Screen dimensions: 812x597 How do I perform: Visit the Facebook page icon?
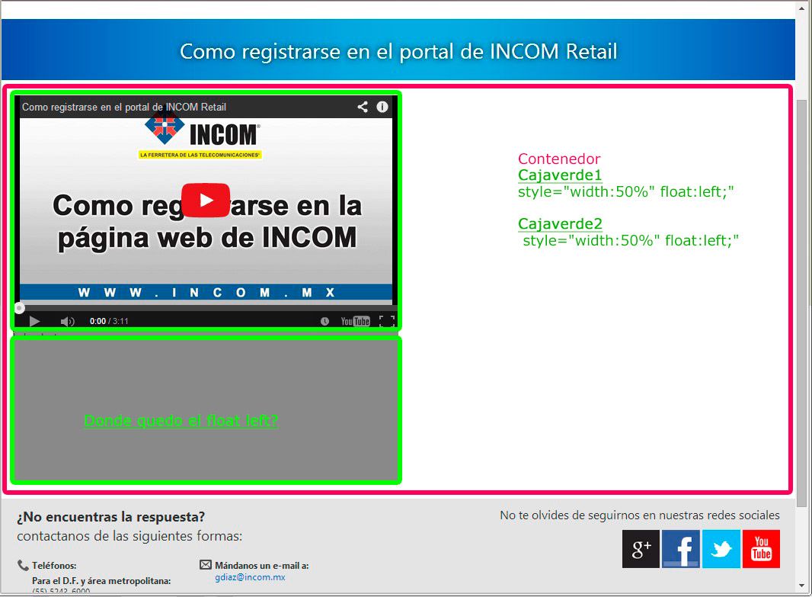pyautogui.click(x=680, y=549)
